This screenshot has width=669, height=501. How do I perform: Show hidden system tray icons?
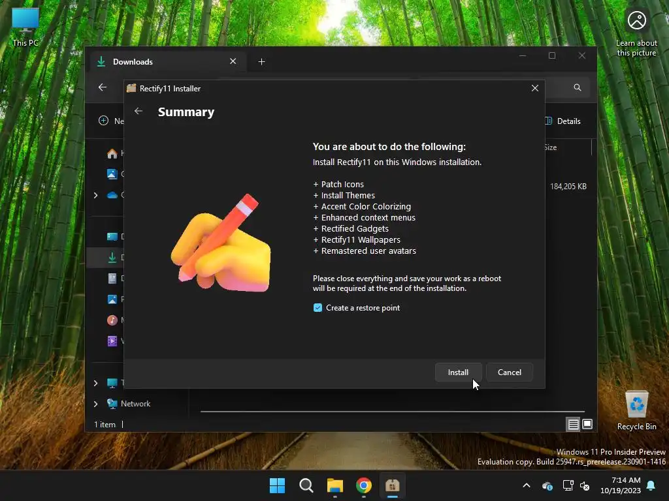click(527, 485)
